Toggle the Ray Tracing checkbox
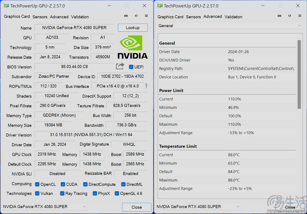307x214 pixels. 62,194
